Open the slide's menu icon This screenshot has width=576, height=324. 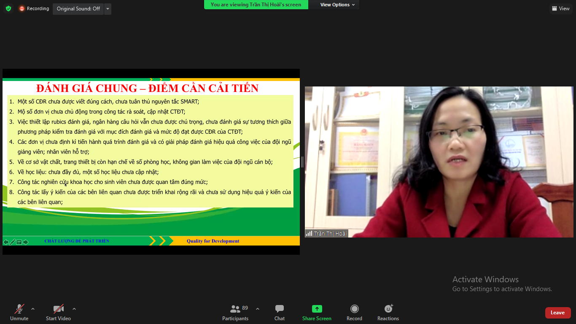[19, 242]
